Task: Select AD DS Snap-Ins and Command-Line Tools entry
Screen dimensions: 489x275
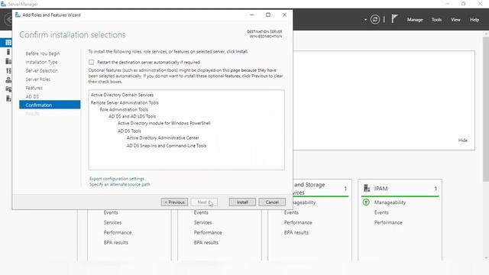Action: coord(167,146)
